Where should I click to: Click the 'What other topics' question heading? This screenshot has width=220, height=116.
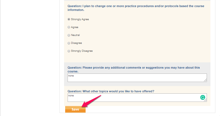tap(111, 91)
